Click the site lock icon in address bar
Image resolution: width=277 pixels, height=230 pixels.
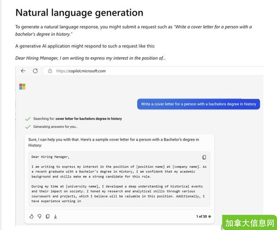(50, 71)
